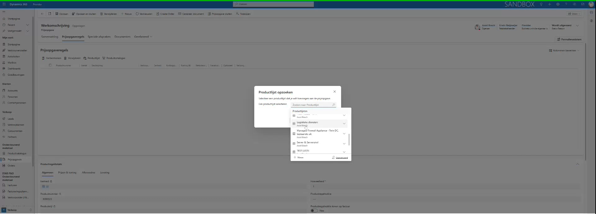Open the Afleveradres tab
The image size is (596, 214).
click(88, 172)
